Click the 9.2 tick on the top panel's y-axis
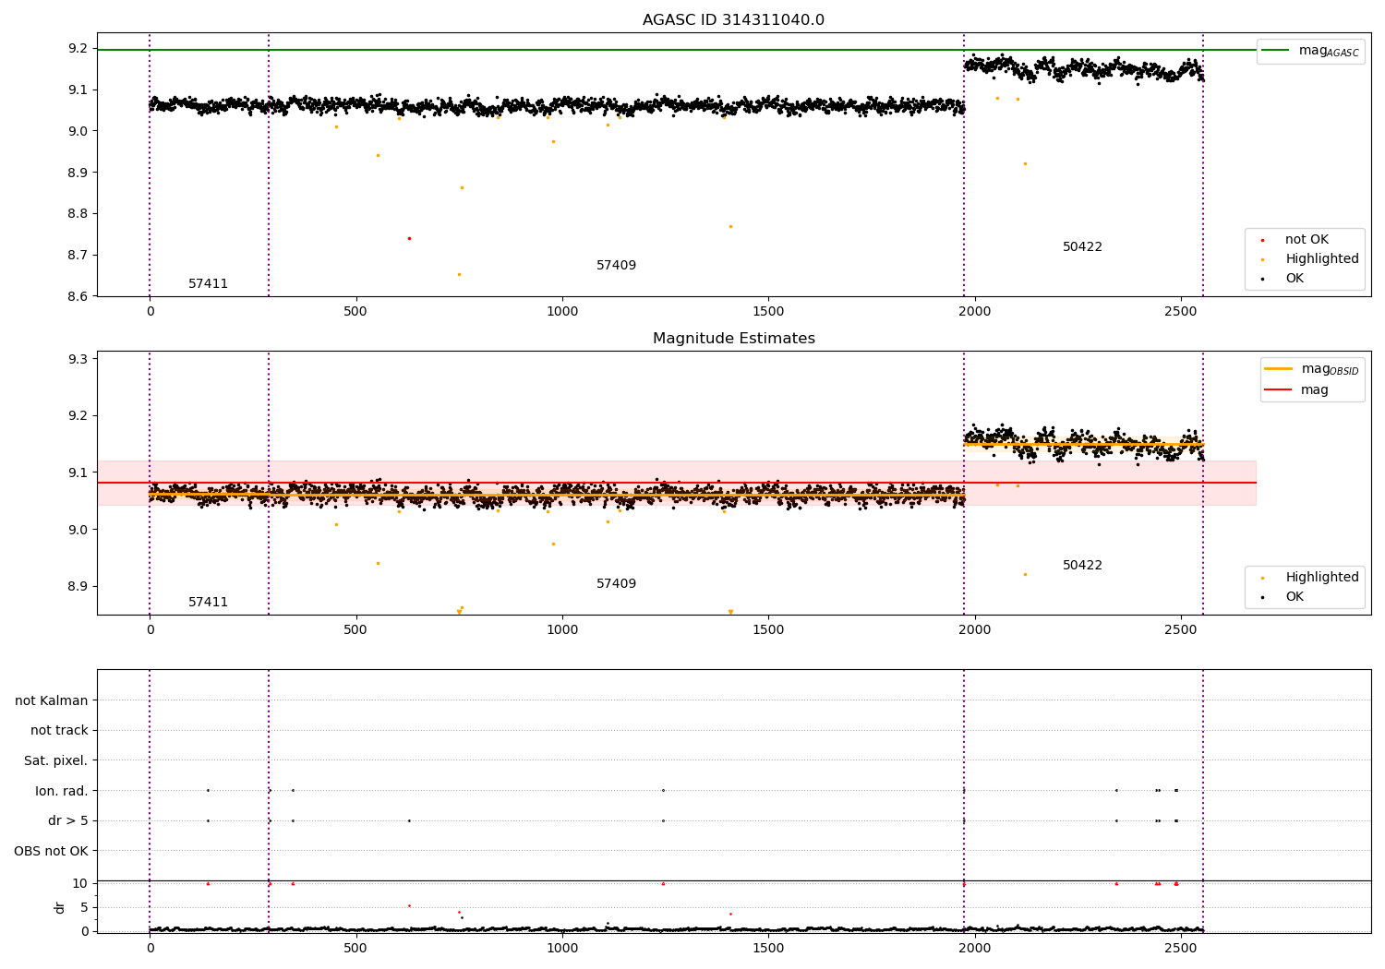This screenshot has height=969, width=1385. tap(78, 49)
